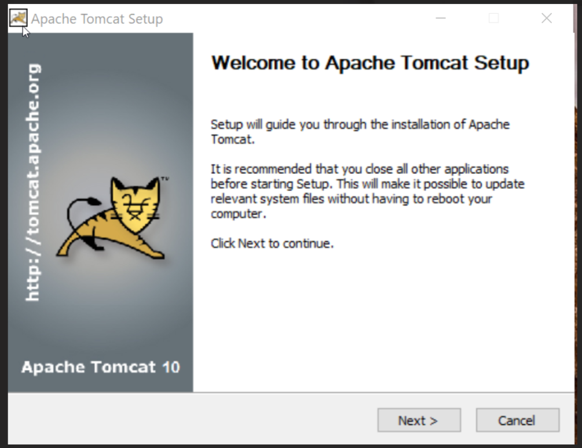Click the Apache Tomcat Setup title bar text
Image resolution: width=582 pixels, height=448 pixels.
[x=97, y=18]
